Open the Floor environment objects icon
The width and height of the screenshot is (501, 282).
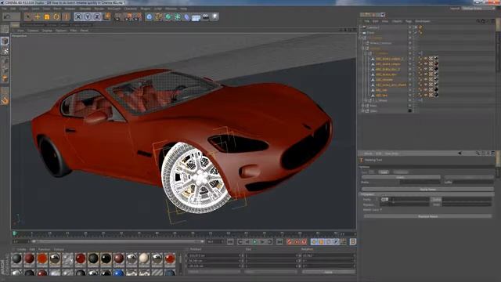point(196,16)
